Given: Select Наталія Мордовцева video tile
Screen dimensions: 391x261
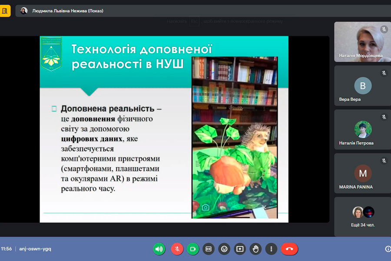Looking at the screenshot, I should coord(363,42).
